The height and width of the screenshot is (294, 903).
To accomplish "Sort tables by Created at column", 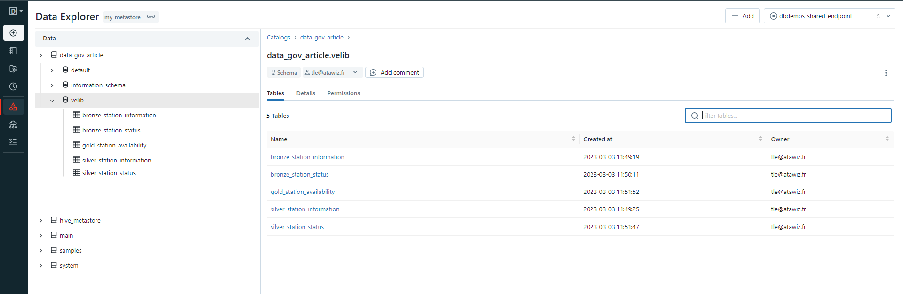I will tap(760, 139).
